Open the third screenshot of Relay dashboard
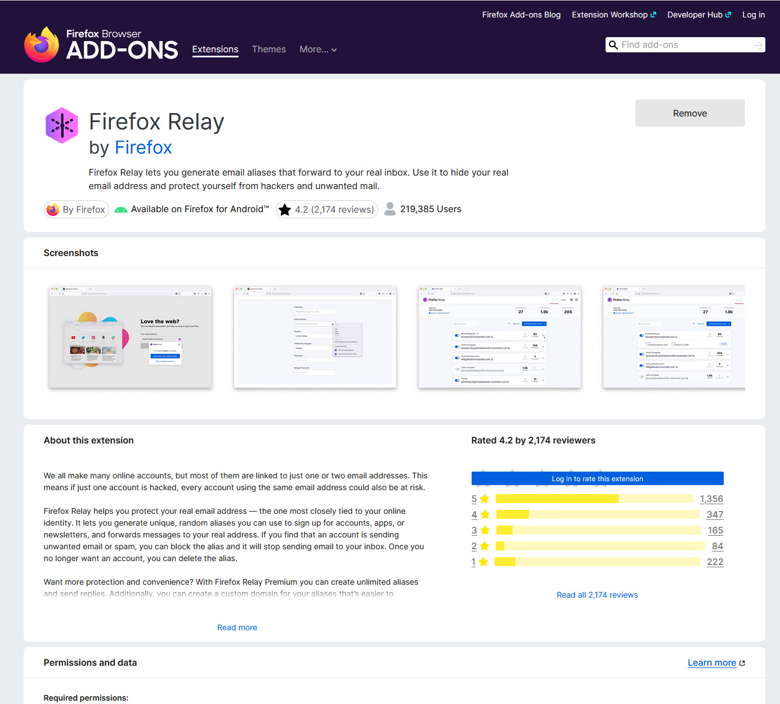This screenshot has height=704, width=780. pyautogui.click(x=500, y=337)
